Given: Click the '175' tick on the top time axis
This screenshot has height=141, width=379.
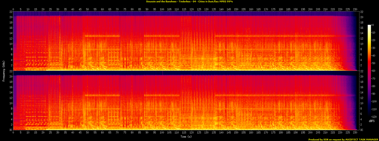Looking at the screenshot, I should coord(273,9).
